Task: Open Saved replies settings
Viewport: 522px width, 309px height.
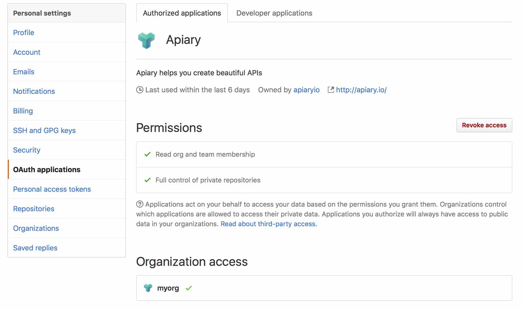Action: (x=66, y=248)
